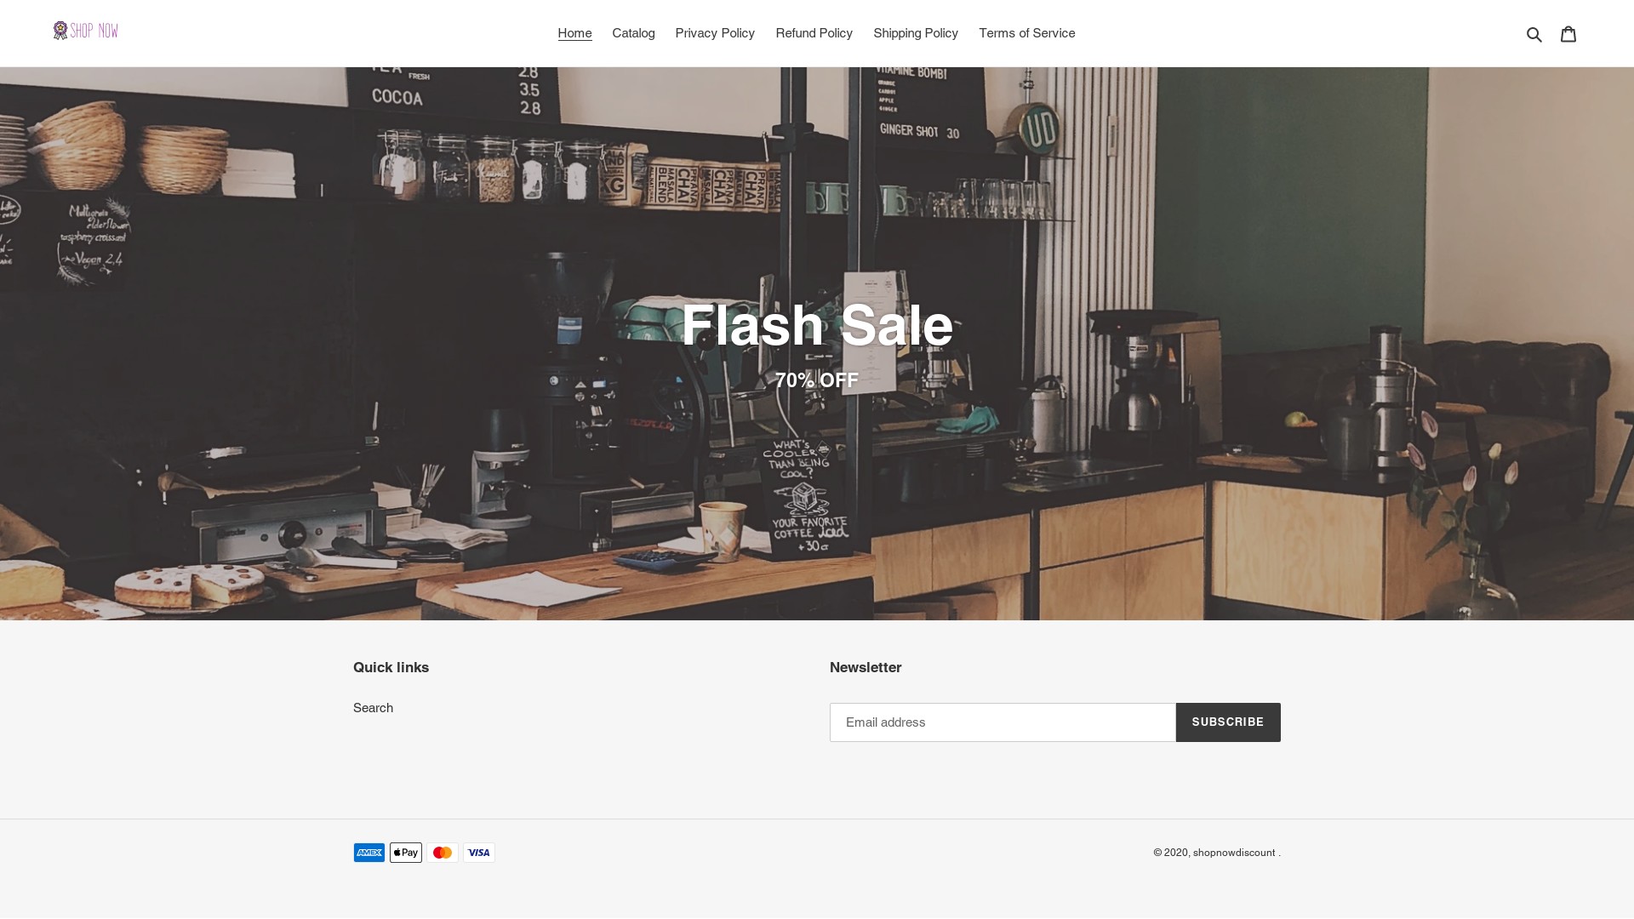Click the Home navigation tab
This screenshot has height=919, width=1634.
tap(574, 32)
